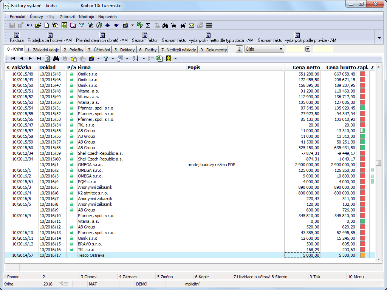Click the blue up arrow icon
The width and height of the screenshot is (387, 290).
click(107, 25)
